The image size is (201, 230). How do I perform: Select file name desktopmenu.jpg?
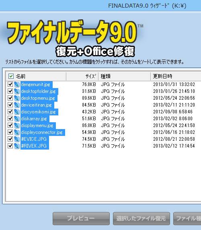pyautogui.click(x=39, y=98)
